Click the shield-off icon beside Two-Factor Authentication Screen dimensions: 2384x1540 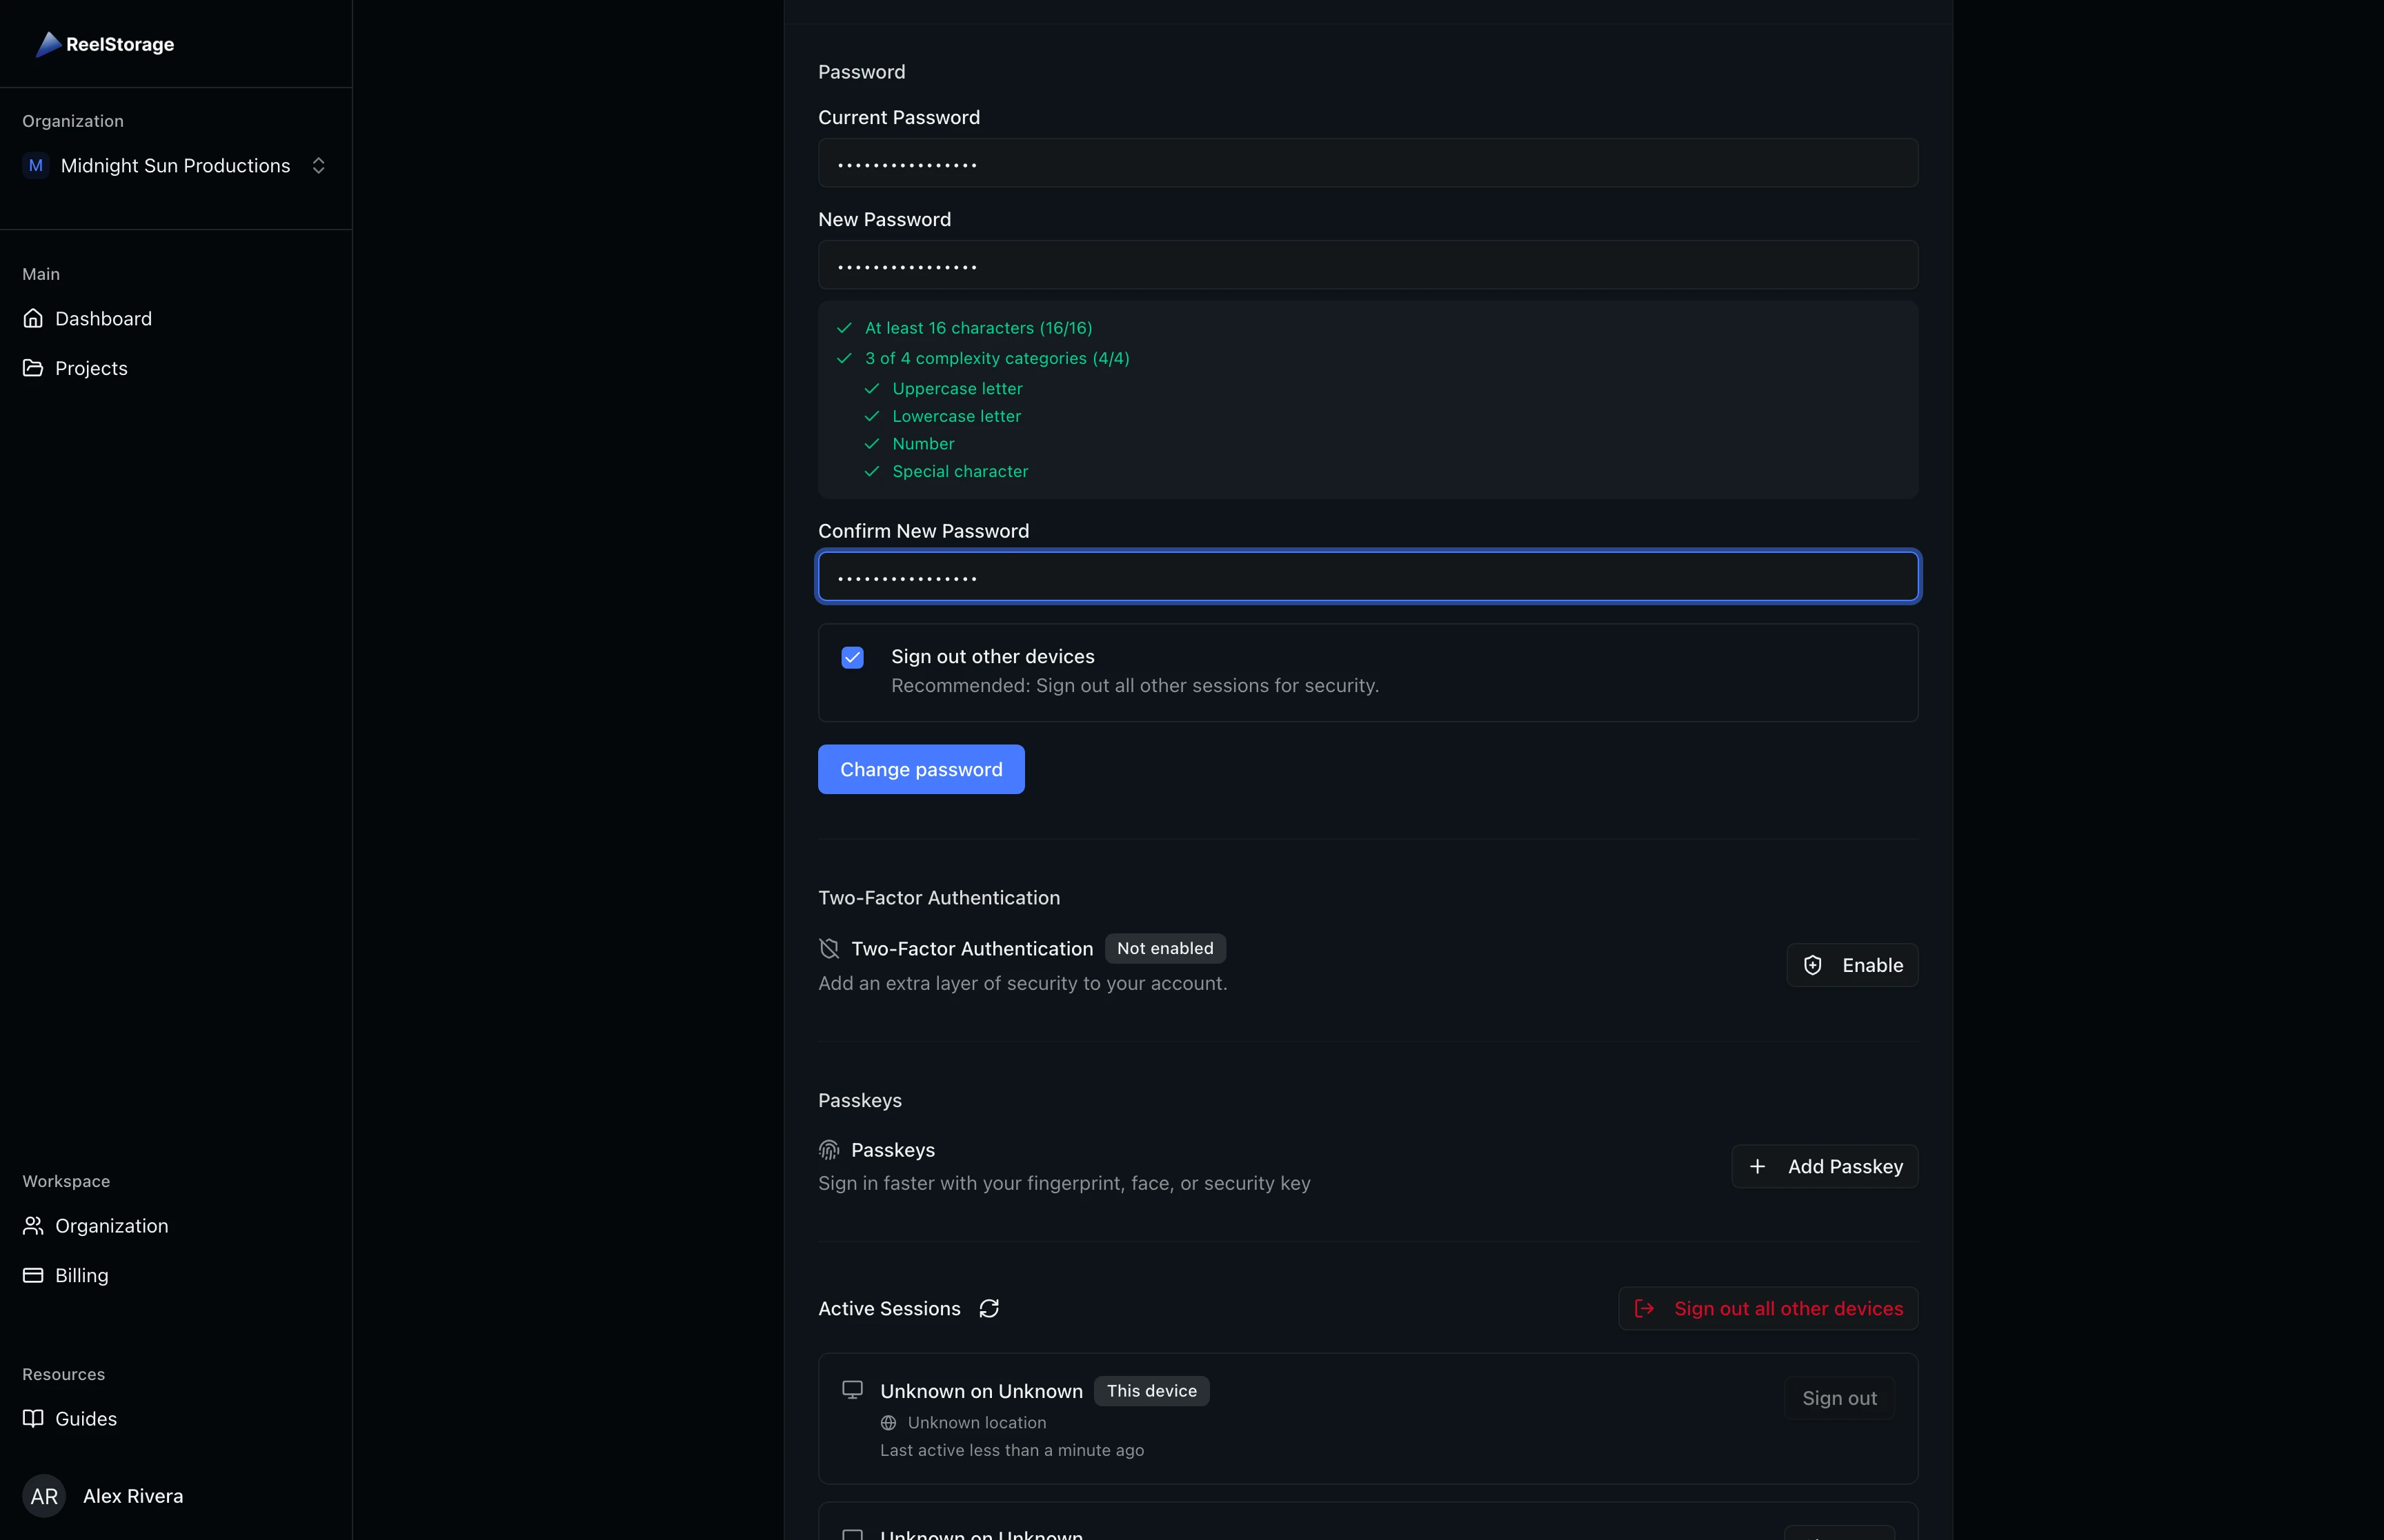point(828,948)
